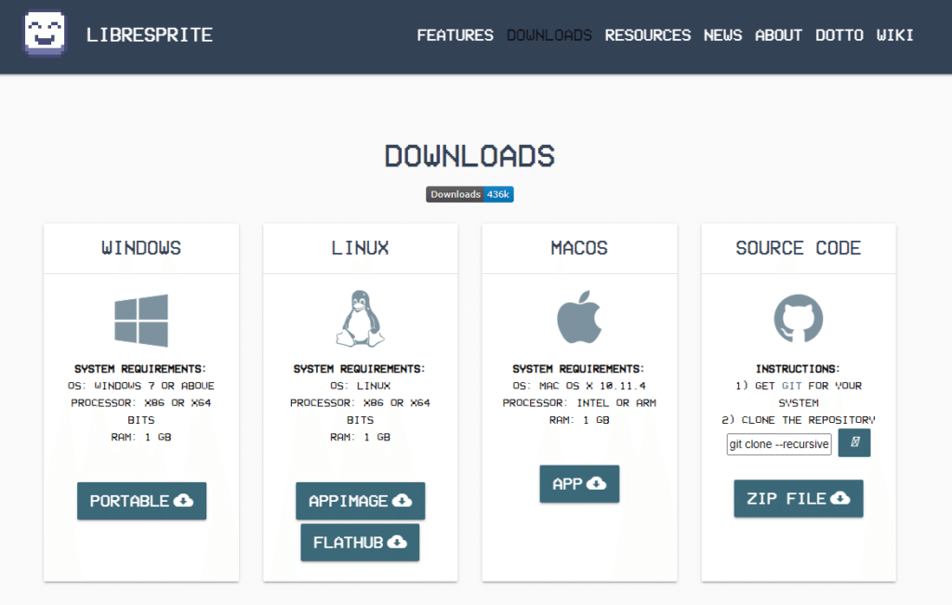Click the WINDOWS card heading

coord(141,248)
